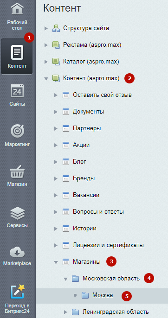Select the Москва section label

(103, 295)
